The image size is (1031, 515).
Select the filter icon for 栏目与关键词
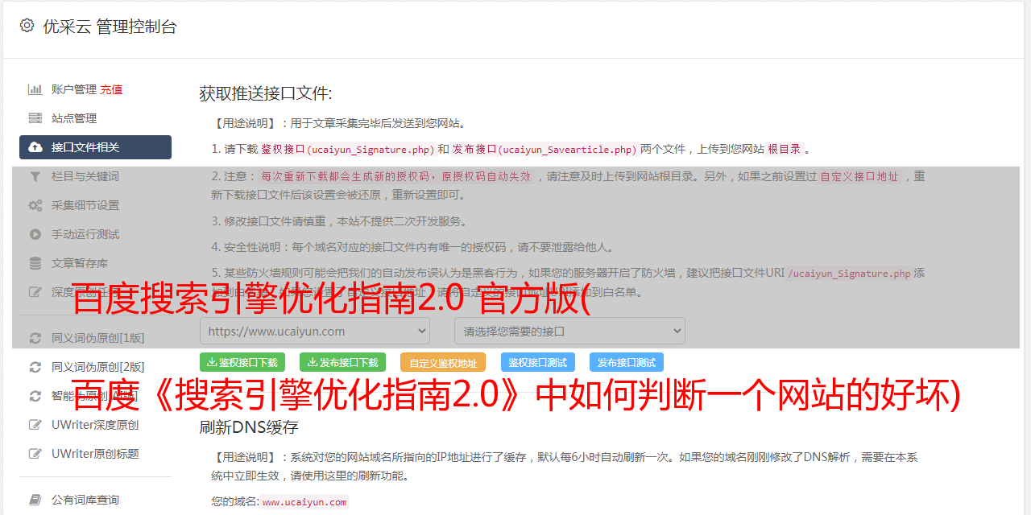coord(35,176)
